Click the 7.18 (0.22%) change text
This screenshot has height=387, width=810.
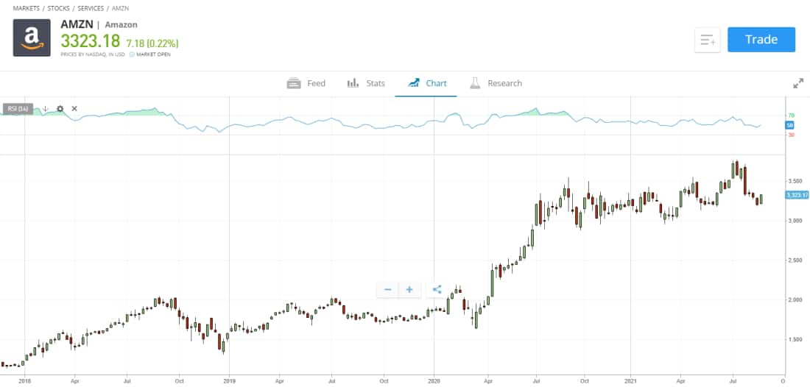point(152,43)
